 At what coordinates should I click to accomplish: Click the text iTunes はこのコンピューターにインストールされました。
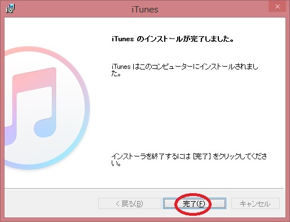[x=184, y=70]
